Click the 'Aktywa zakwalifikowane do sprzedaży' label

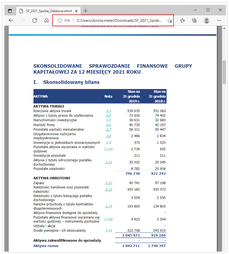pos(67,240)
